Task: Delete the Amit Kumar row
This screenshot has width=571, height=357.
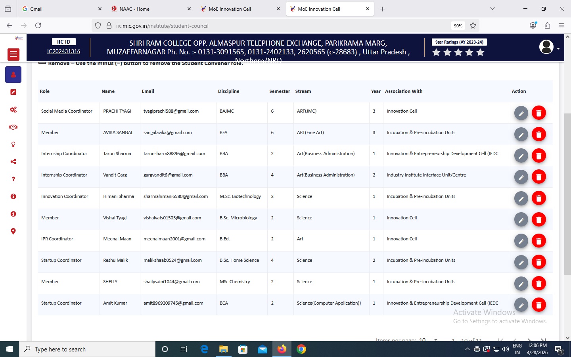Action: [539, 305]
